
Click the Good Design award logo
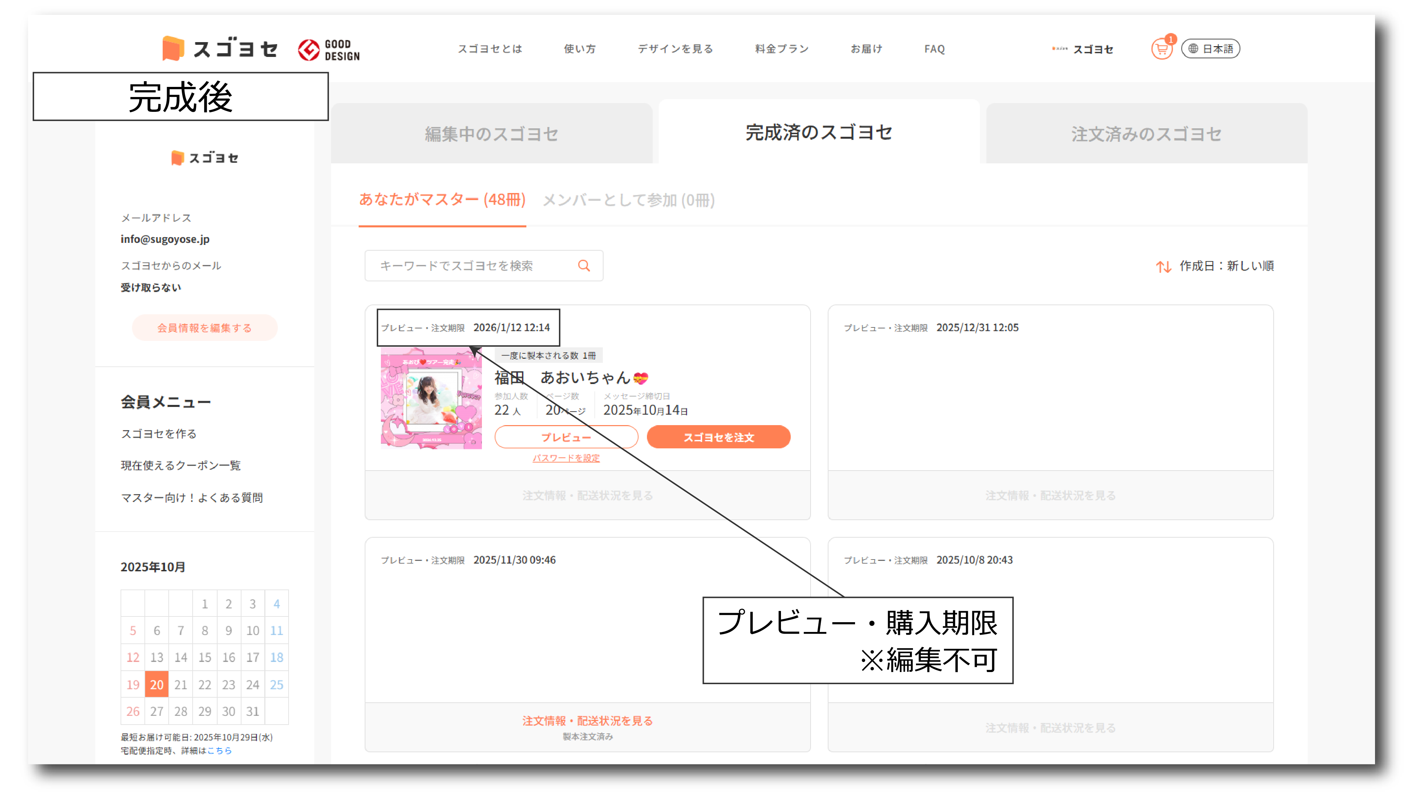pos(329,50)
